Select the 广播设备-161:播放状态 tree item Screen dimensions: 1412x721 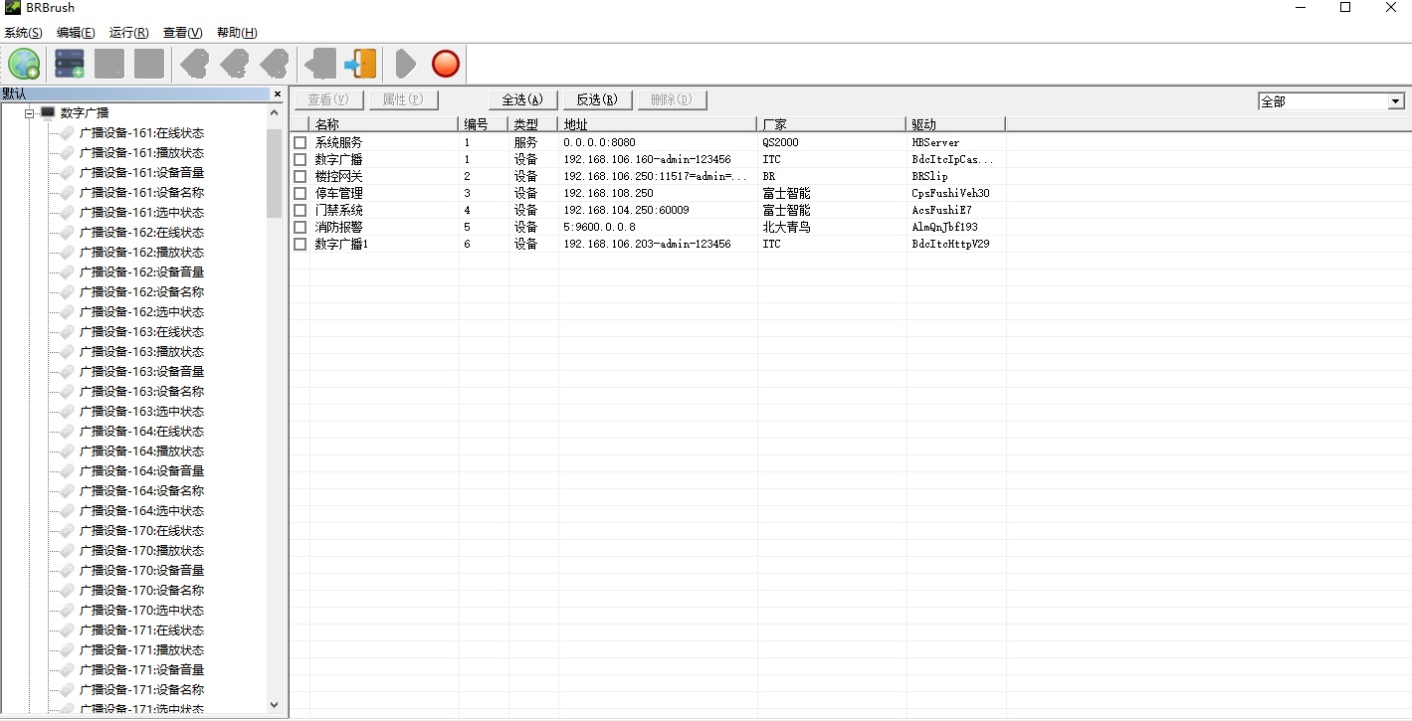(x=141, y=152)
